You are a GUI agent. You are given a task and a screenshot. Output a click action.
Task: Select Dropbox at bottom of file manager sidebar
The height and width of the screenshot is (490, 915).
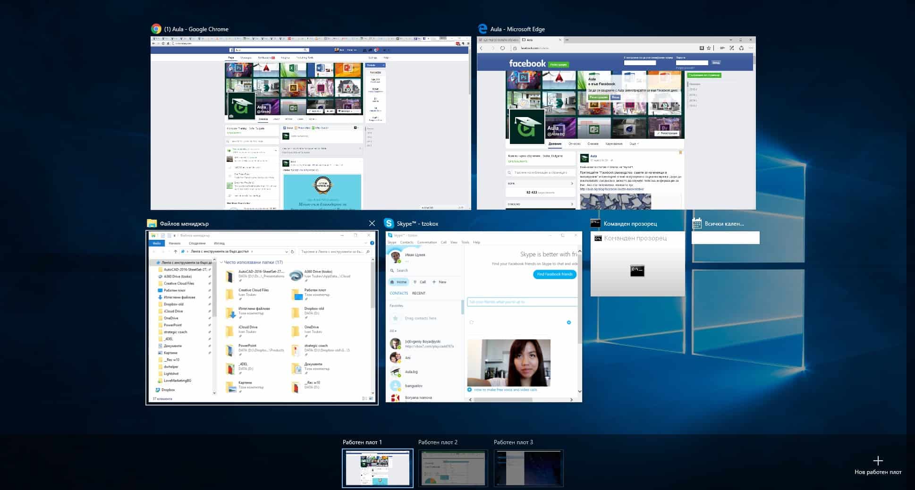168,390
